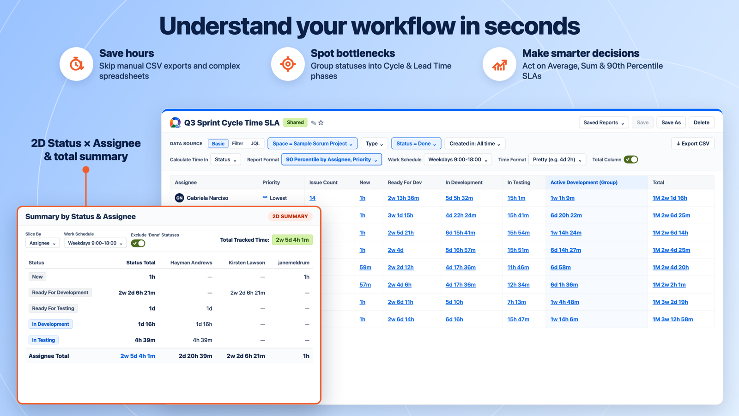Select the Basic data source tab
This screenshot has height=416, width=739.
click(218, 144)
